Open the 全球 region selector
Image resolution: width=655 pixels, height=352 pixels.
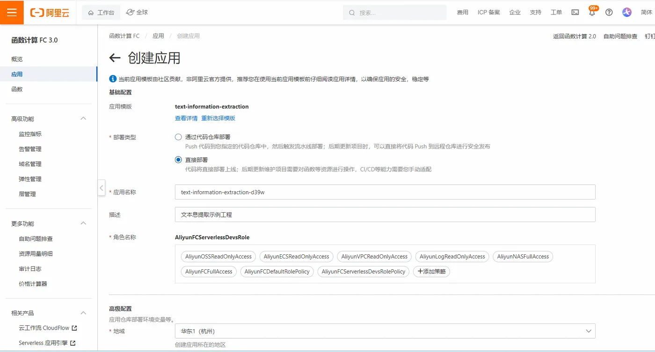[x=137, y=13]
